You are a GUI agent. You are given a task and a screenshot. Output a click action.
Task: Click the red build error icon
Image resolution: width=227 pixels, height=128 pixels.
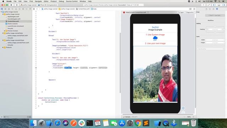(x=124, y=12)
